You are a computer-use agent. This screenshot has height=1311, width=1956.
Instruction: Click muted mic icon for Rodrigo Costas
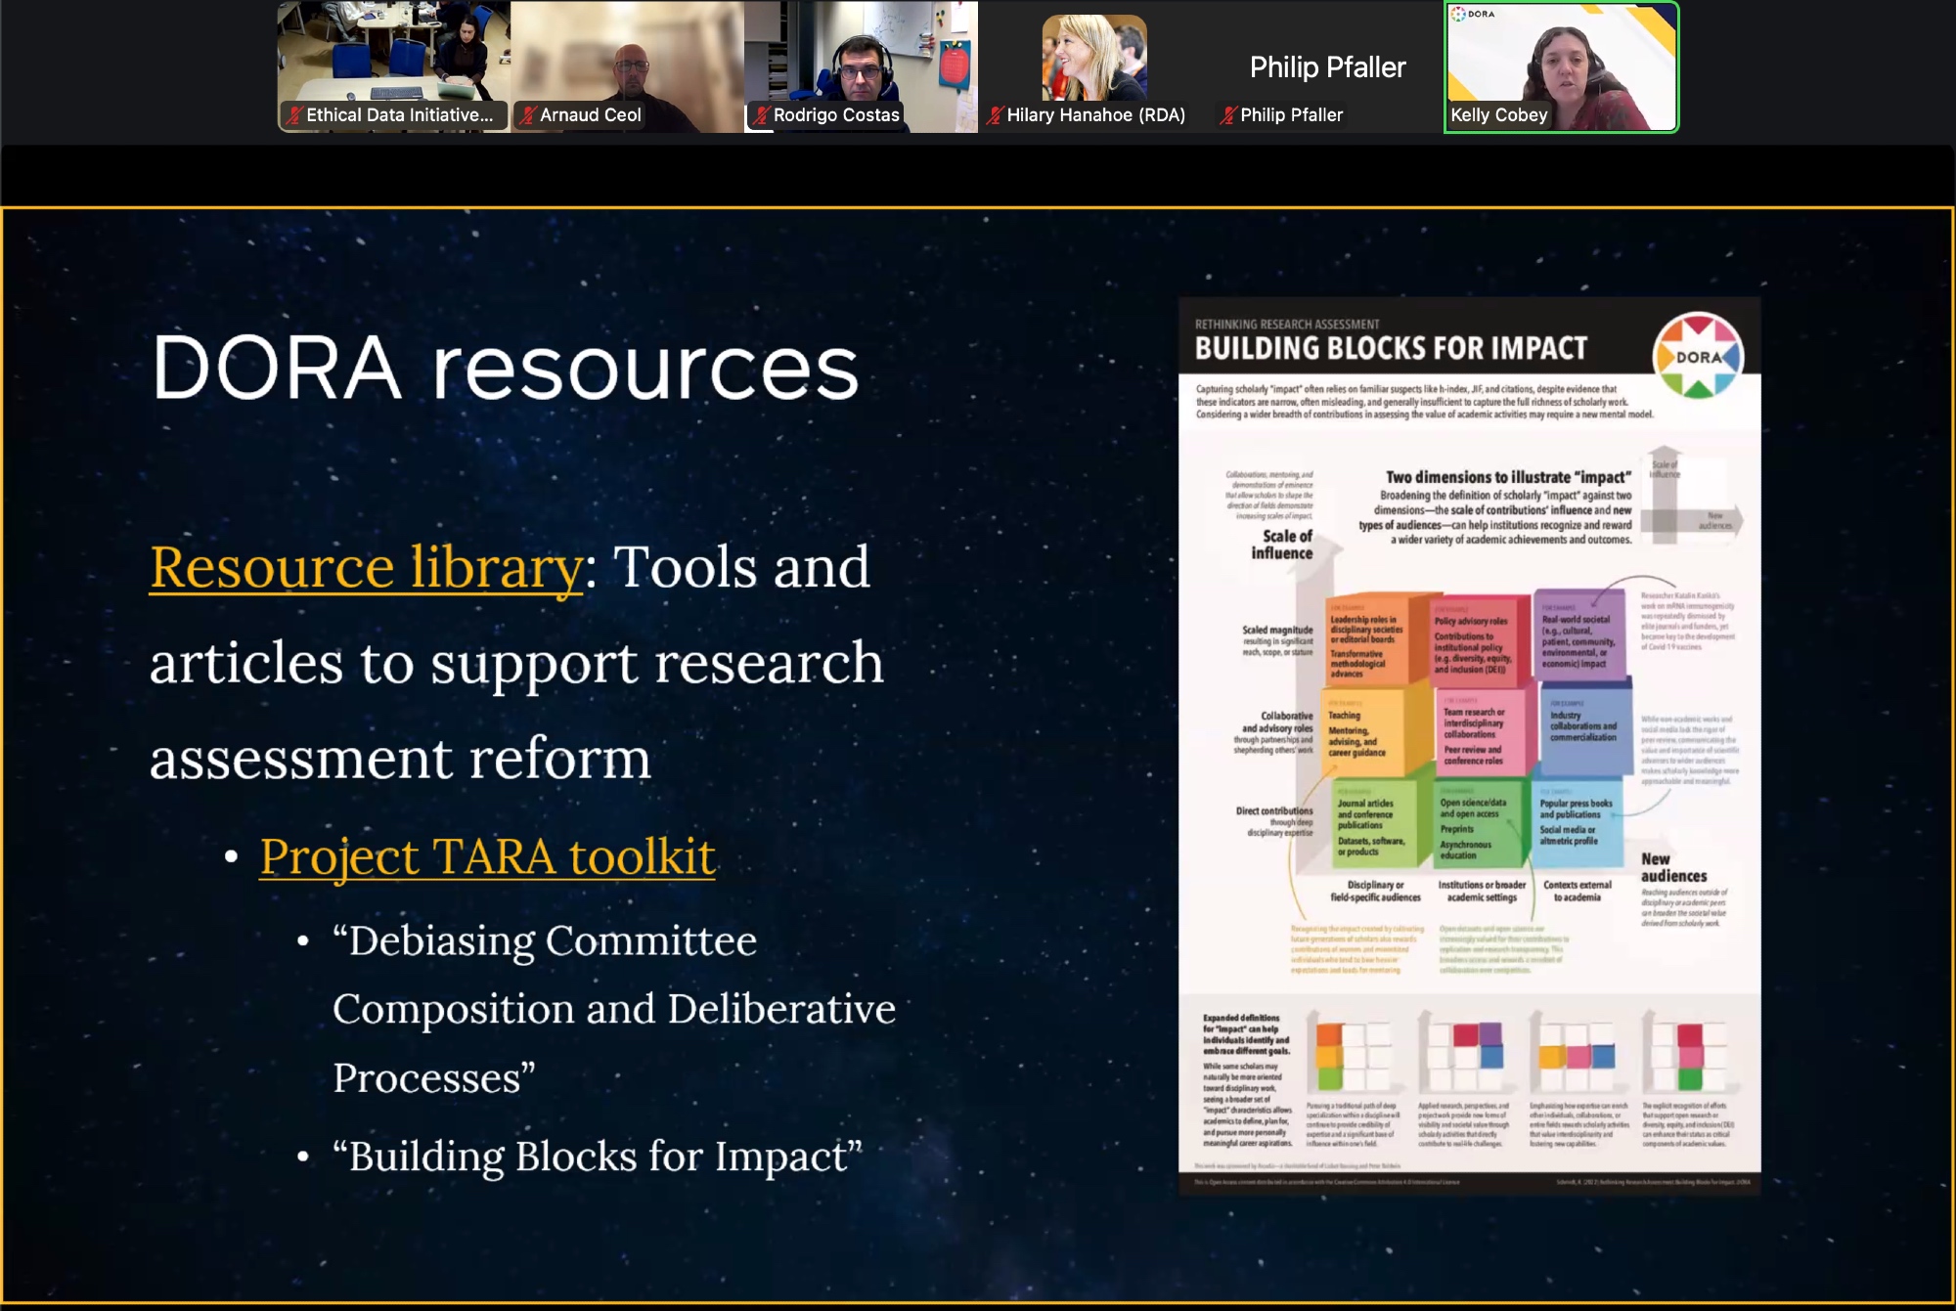tap(761, 115)
